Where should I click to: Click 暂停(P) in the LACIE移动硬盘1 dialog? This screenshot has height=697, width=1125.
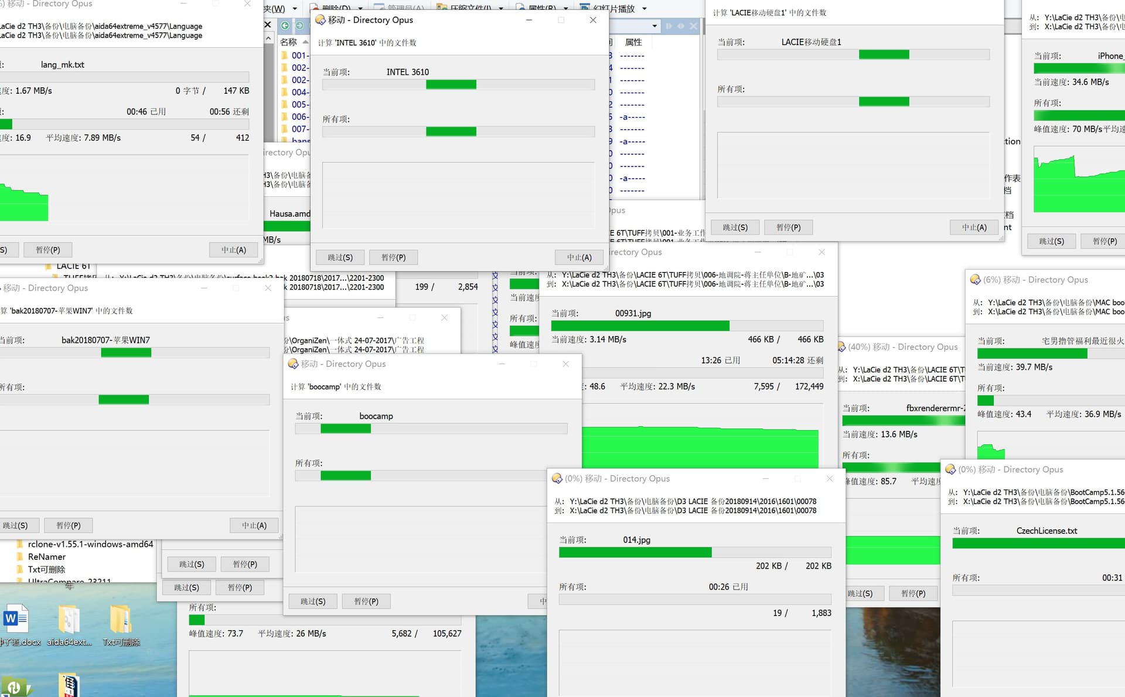(x=788, y=227)
